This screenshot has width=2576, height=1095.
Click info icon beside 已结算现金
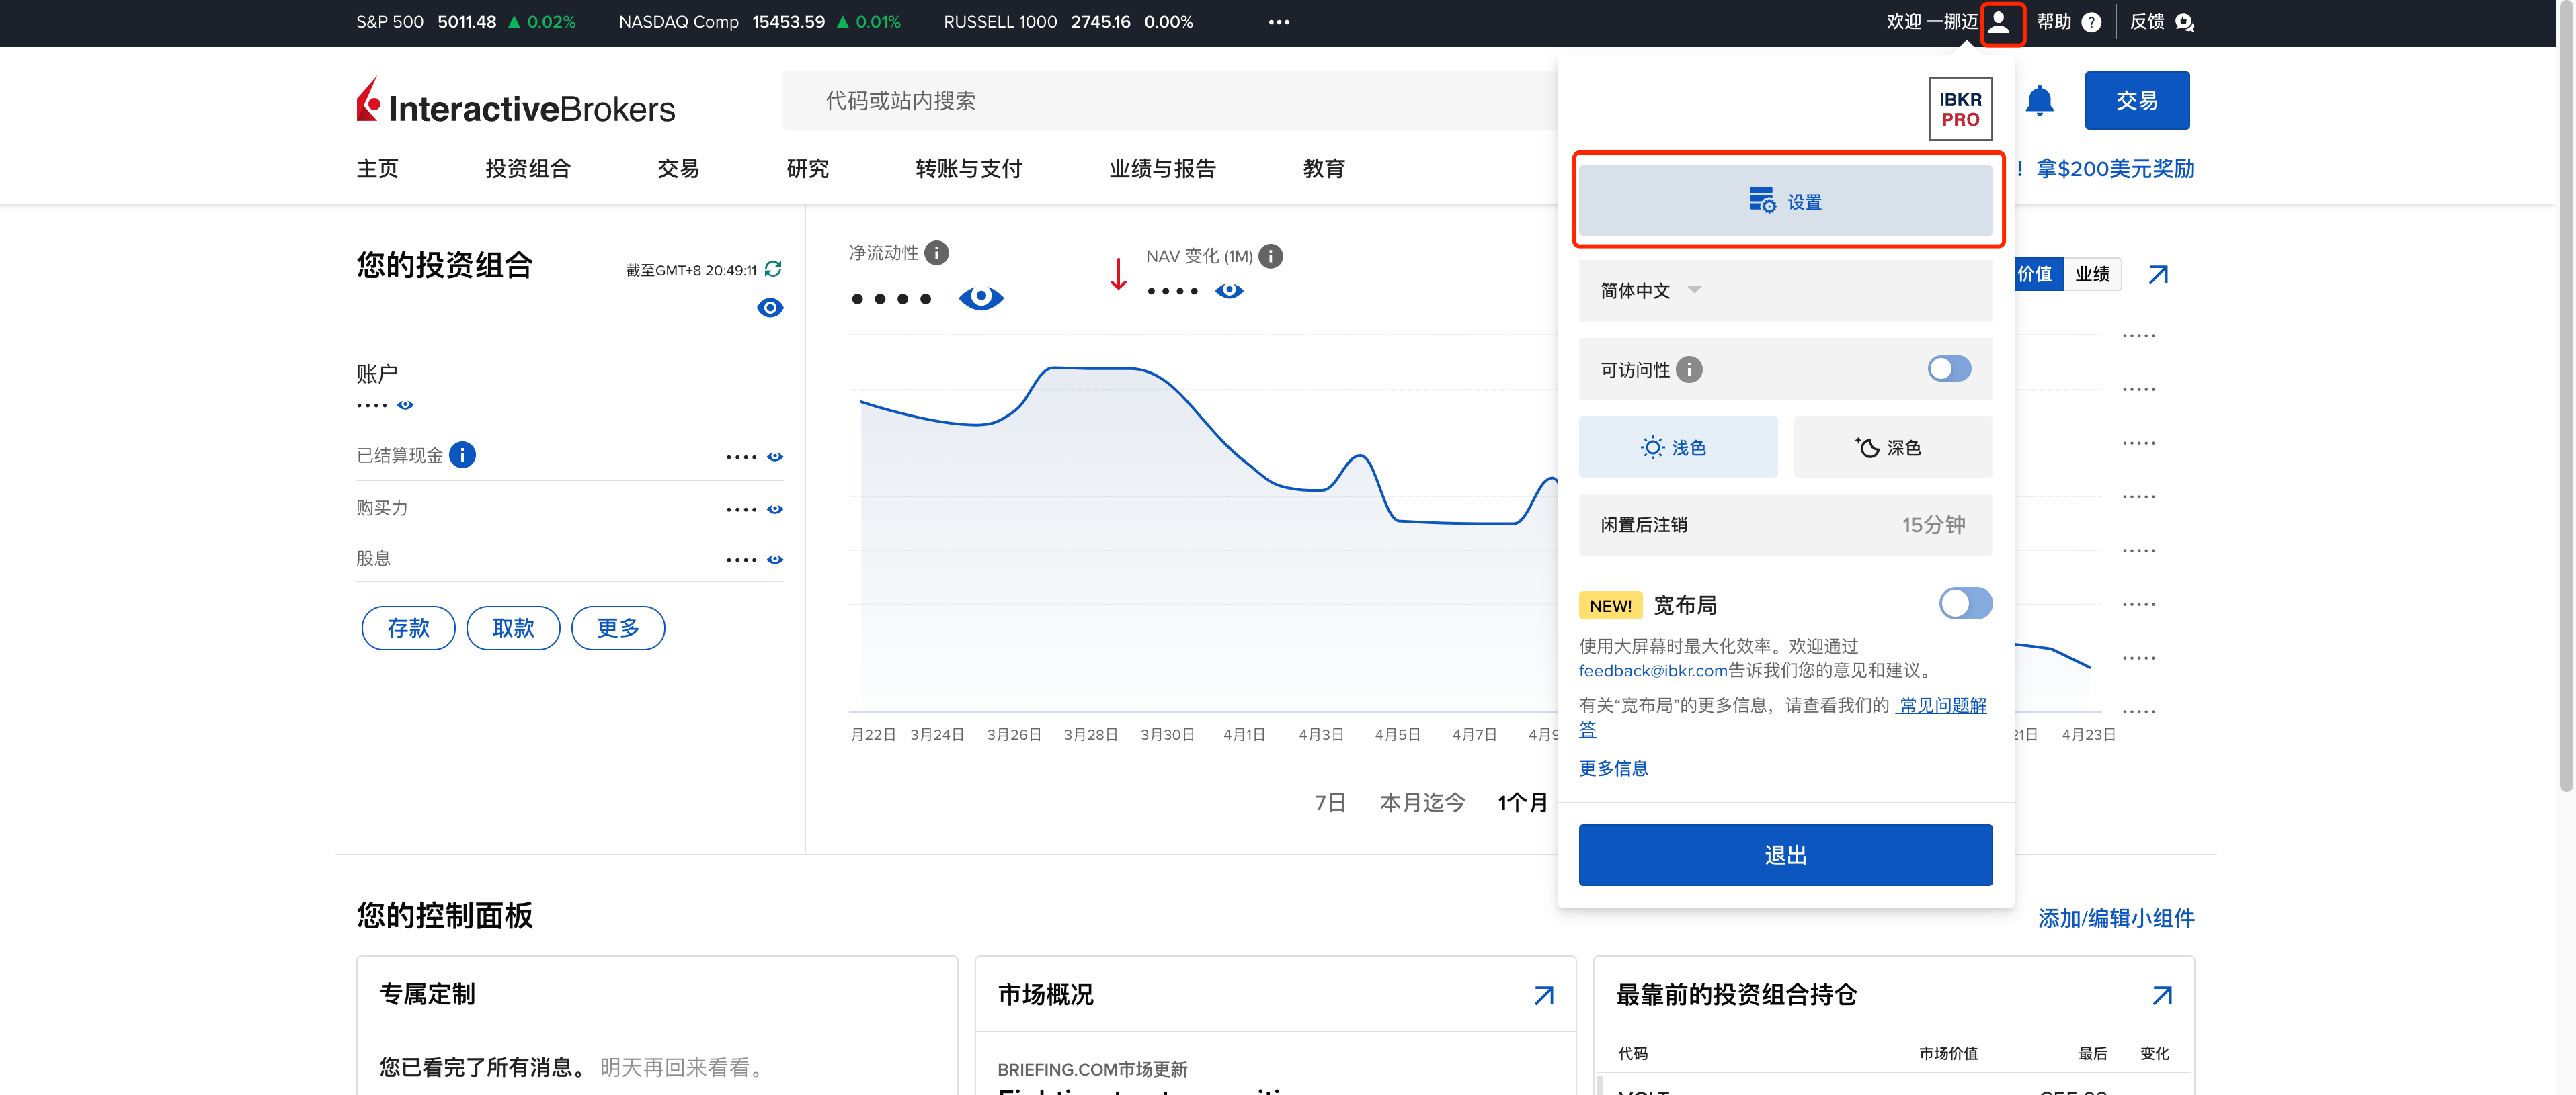tap(462, 455)
